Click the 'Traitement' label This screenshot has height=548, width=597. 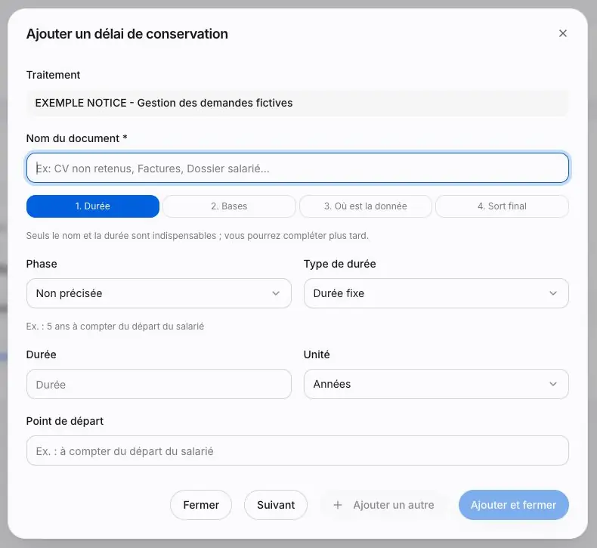[x=54, y=75]
